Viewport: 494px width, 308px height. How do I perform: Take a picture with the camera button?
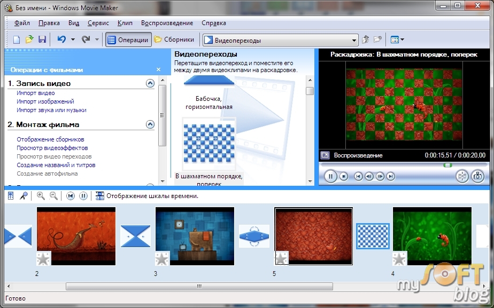(x=477, y=176)
